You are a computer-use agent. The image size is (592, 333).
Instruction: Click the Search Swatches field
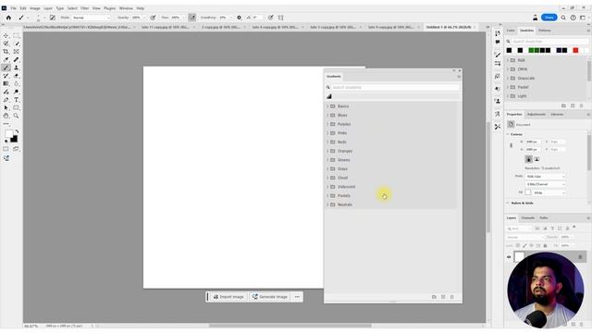(549, 41)
